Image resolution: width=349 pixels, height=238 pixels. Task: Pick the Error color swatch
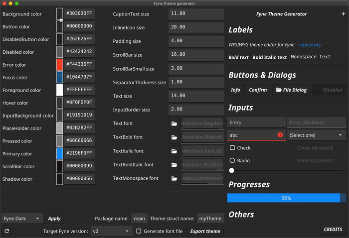59,64
